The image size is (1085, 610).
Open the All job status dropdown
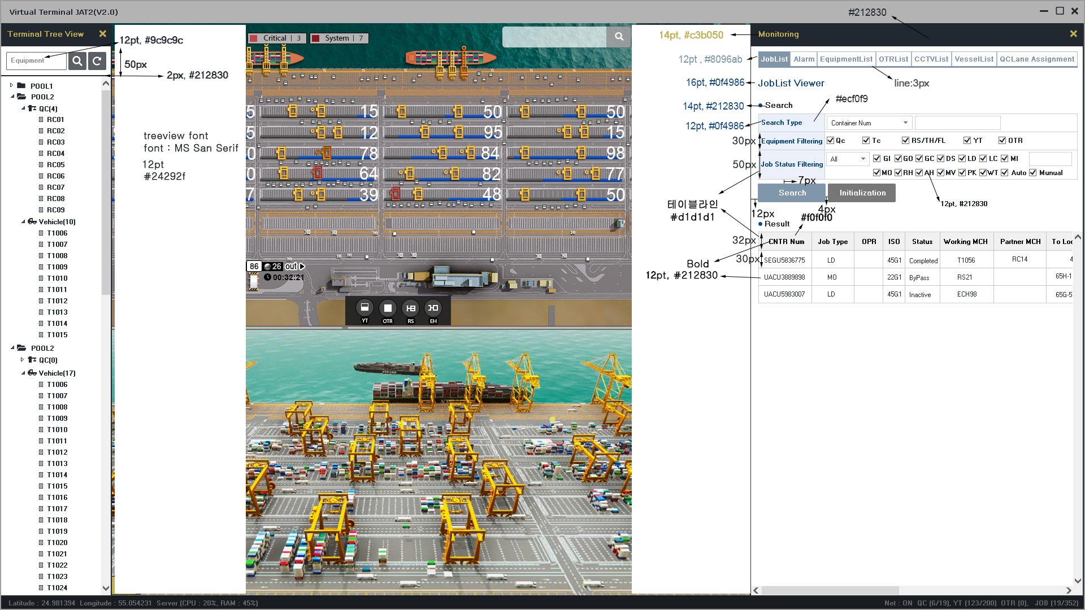[847, 159]
